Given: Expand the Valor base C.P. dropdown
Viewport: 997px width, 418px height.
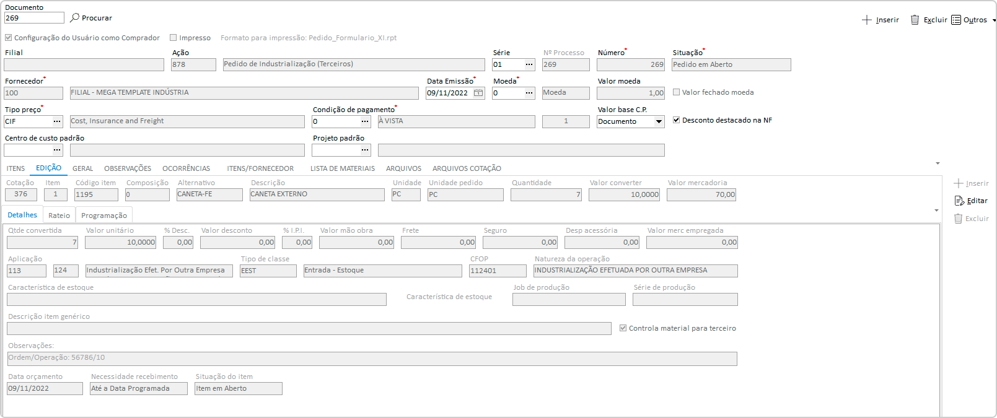Looking at the screenshot, I should point(659,121).
